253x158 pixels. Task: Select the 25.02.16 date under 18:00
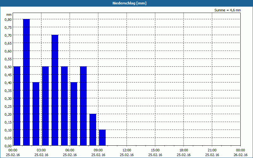point(184,155)
